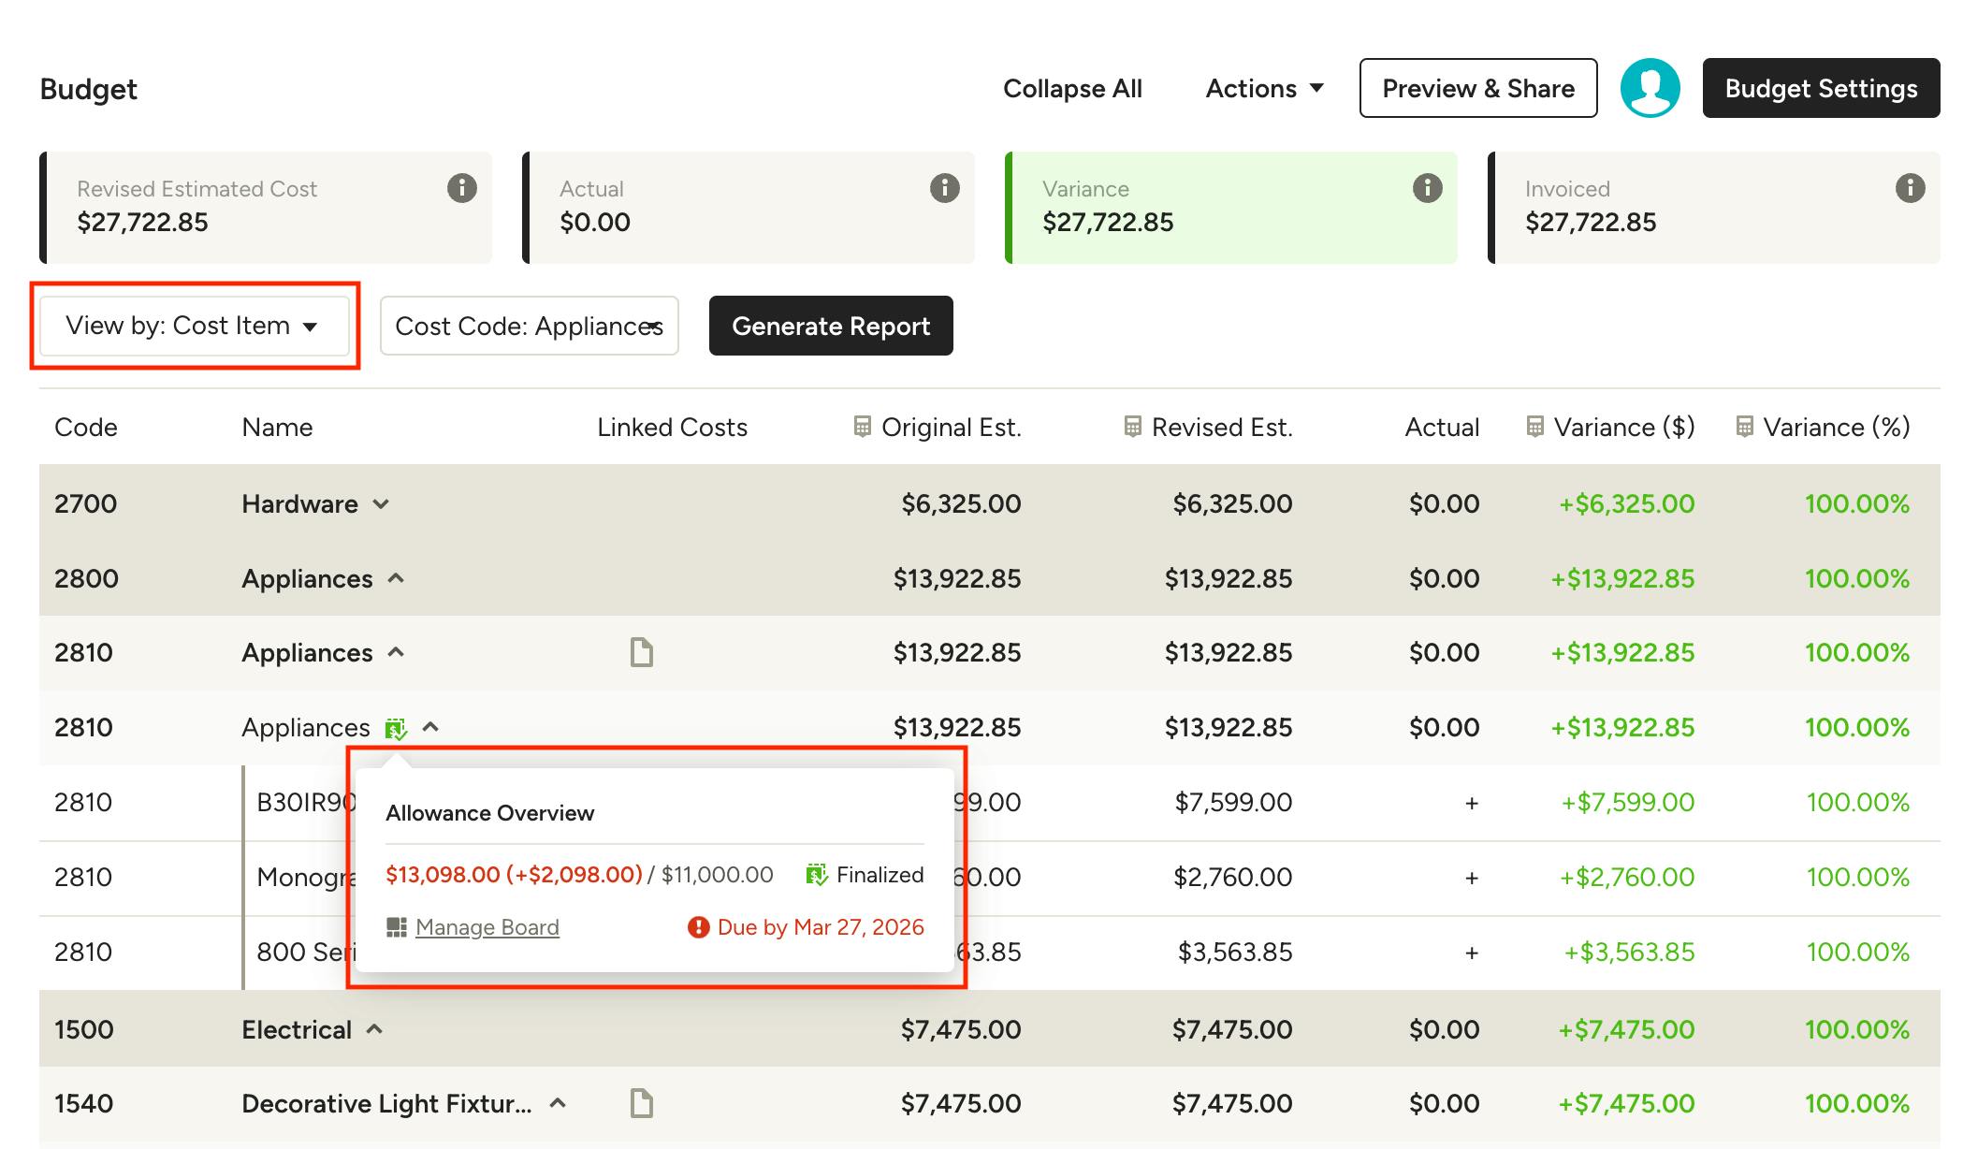
Task: Click the calculator icon beside Revised Est.
Action: (1133, 427)
